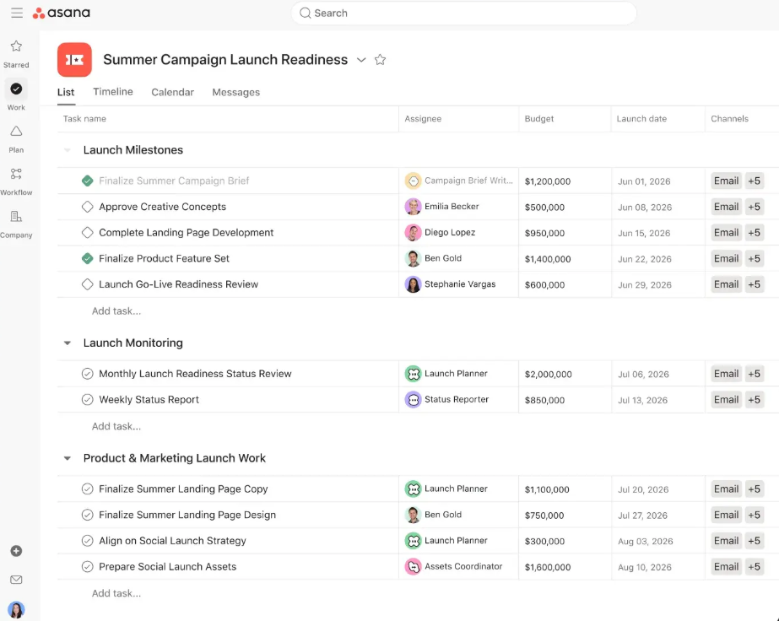779x621 pixels.
Task: Switch to the Timeline tab
Action: coord(113,92)
